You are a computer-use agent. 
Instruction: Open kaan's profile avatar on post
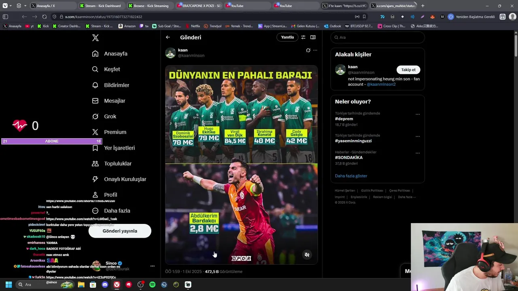[170, 53]
